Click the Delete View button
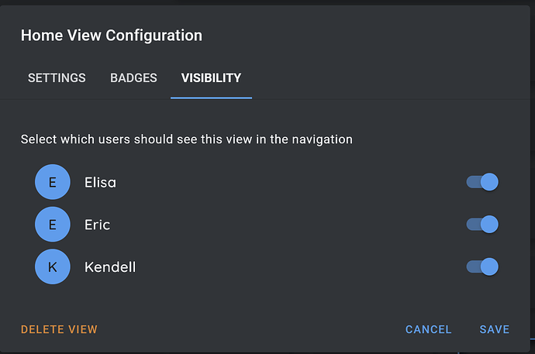The width and height of the screenshot is (535, 354). pos(59,329)
